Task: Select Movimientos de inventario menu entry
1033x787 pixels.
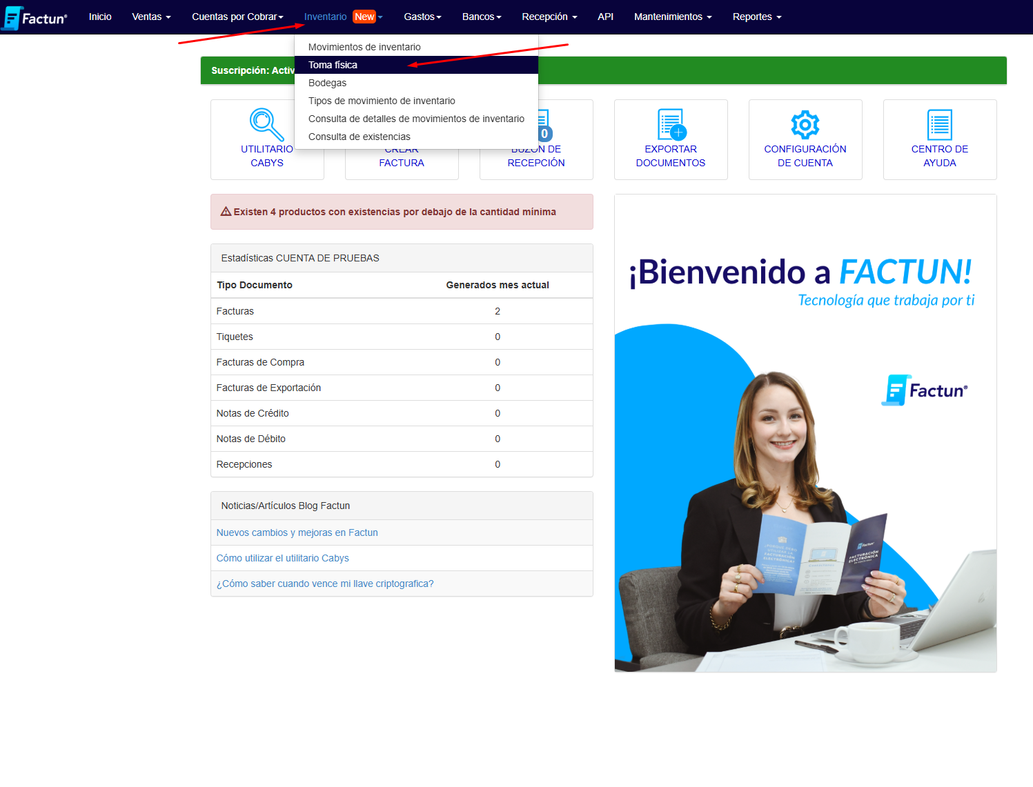Action: [x=416, y=47]
